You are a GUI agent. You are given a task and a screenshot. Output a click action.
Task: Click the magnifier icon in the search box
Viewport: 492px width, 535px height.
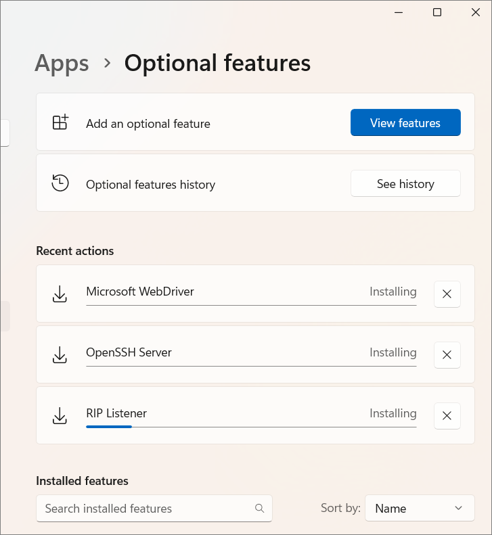coord(260,509)
